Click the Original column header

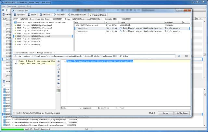[141, 22]
